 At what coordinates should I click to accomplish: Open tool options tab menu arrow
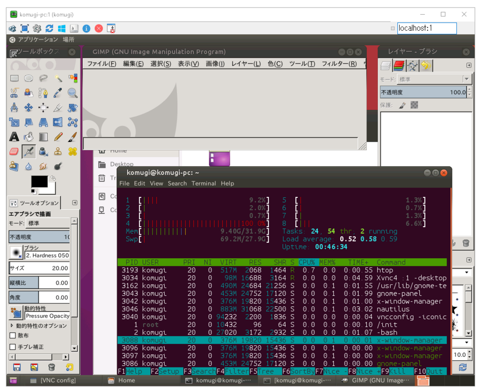pyautogui.click(x=75, y=203)
